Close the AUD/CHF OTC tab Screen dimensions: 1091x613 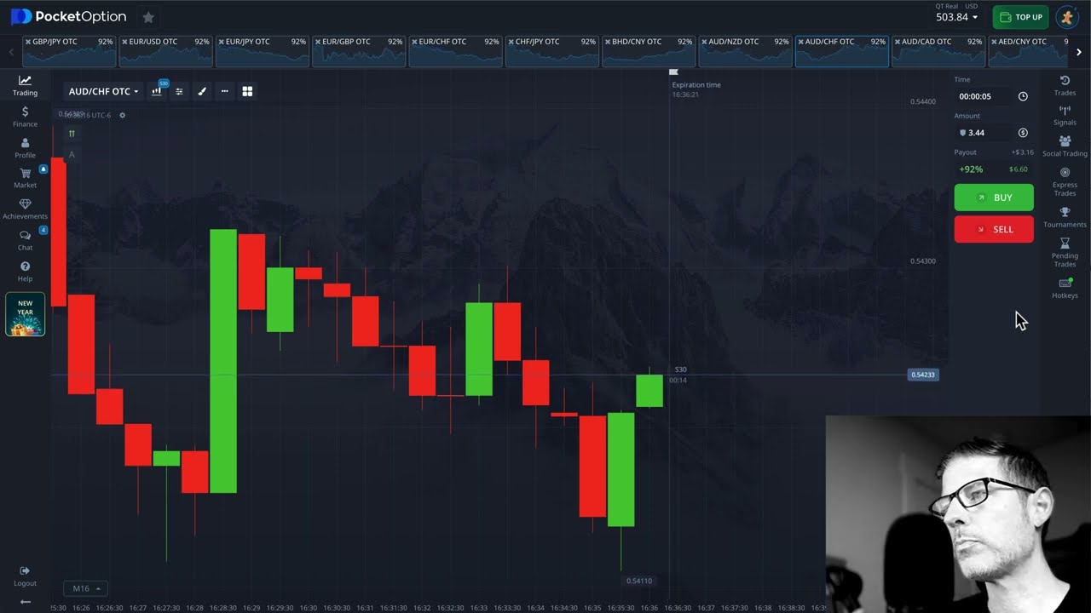coord(801,42)
